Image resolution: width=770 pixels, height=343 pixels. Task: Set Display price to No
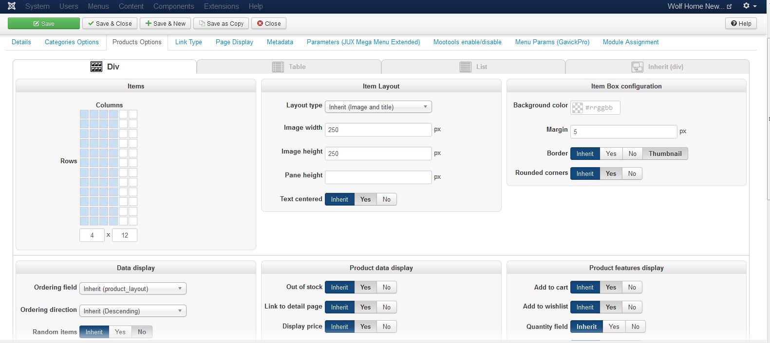click(x=387, y=326)
